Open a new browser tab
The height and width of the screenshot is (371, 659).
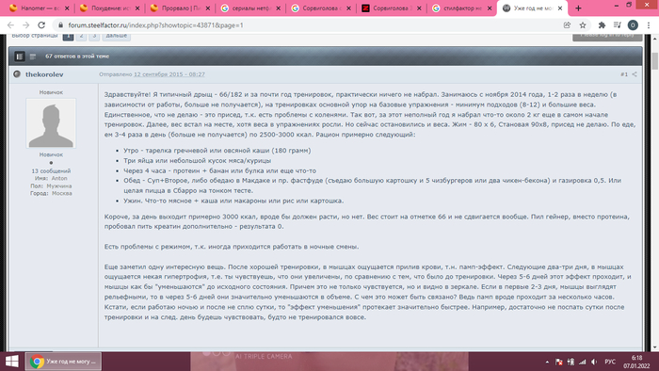[578, 8]
